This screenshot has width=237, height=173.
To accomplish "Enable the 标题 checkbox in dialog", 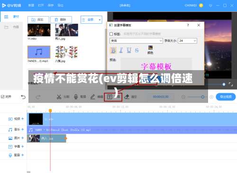I will pyautogui.click(x=111, y=34).
